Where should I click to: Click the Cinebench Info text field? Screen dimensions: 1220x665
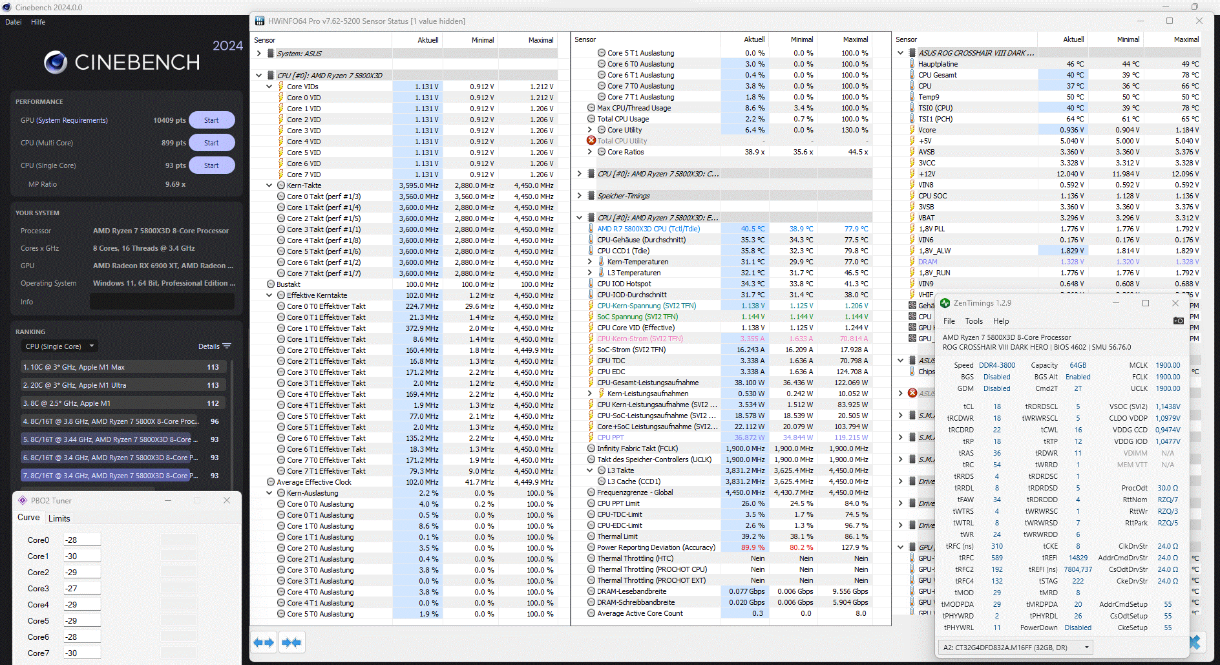click(162, 302)
